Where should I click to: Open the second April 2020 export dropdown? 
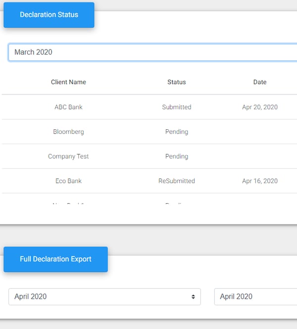click(255, 297)
